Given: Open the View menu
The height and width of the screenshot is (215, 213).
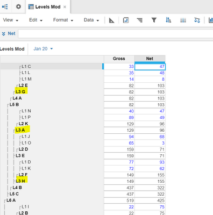Looking at the screenshot, I should tap(11, 20).
